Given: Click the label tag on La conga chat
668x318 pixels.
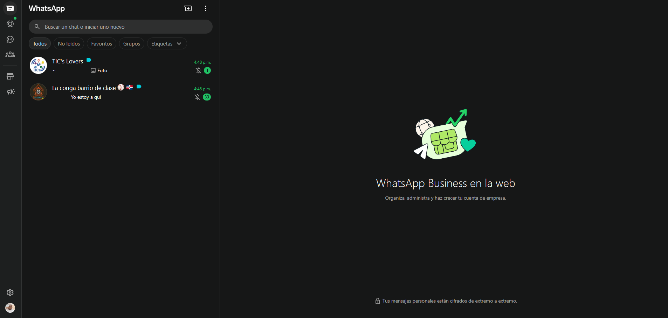Looking at the screenshot, I should (x=139, y=87).
